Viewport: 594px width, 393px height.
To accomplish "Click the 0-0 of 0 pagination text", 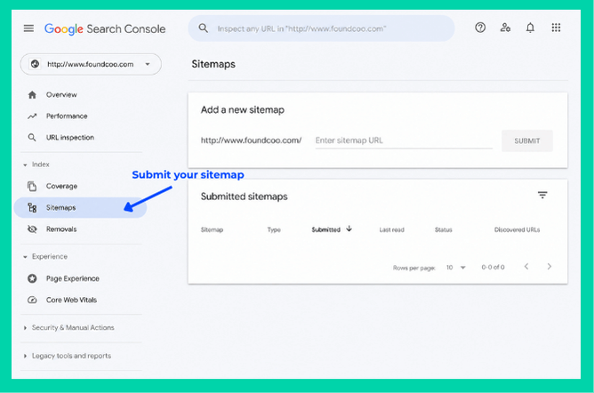I will tap(493, 268).
